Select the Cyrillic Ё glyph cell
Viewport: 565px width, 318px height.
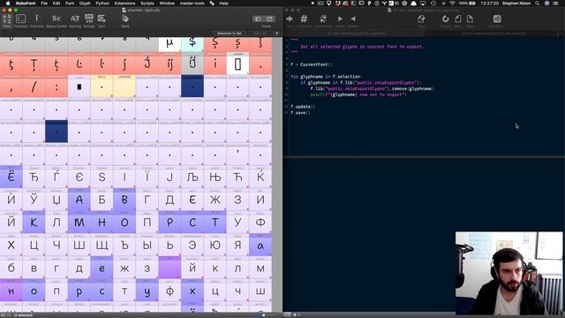coord(11,177)
